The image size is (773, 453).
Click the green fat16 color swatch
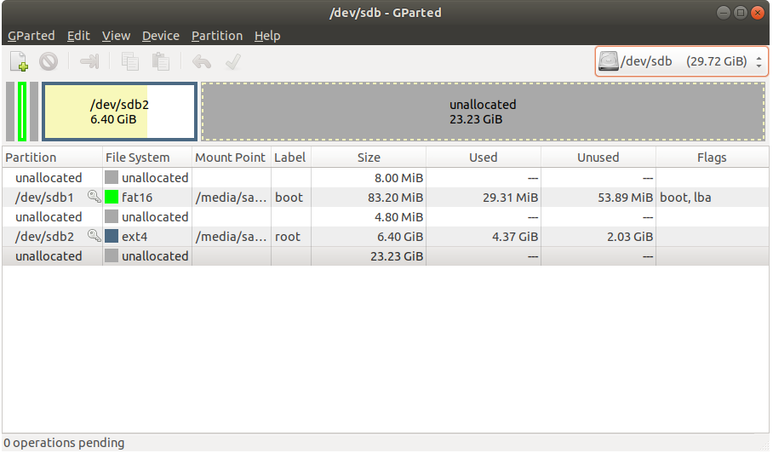pos(112,198)
